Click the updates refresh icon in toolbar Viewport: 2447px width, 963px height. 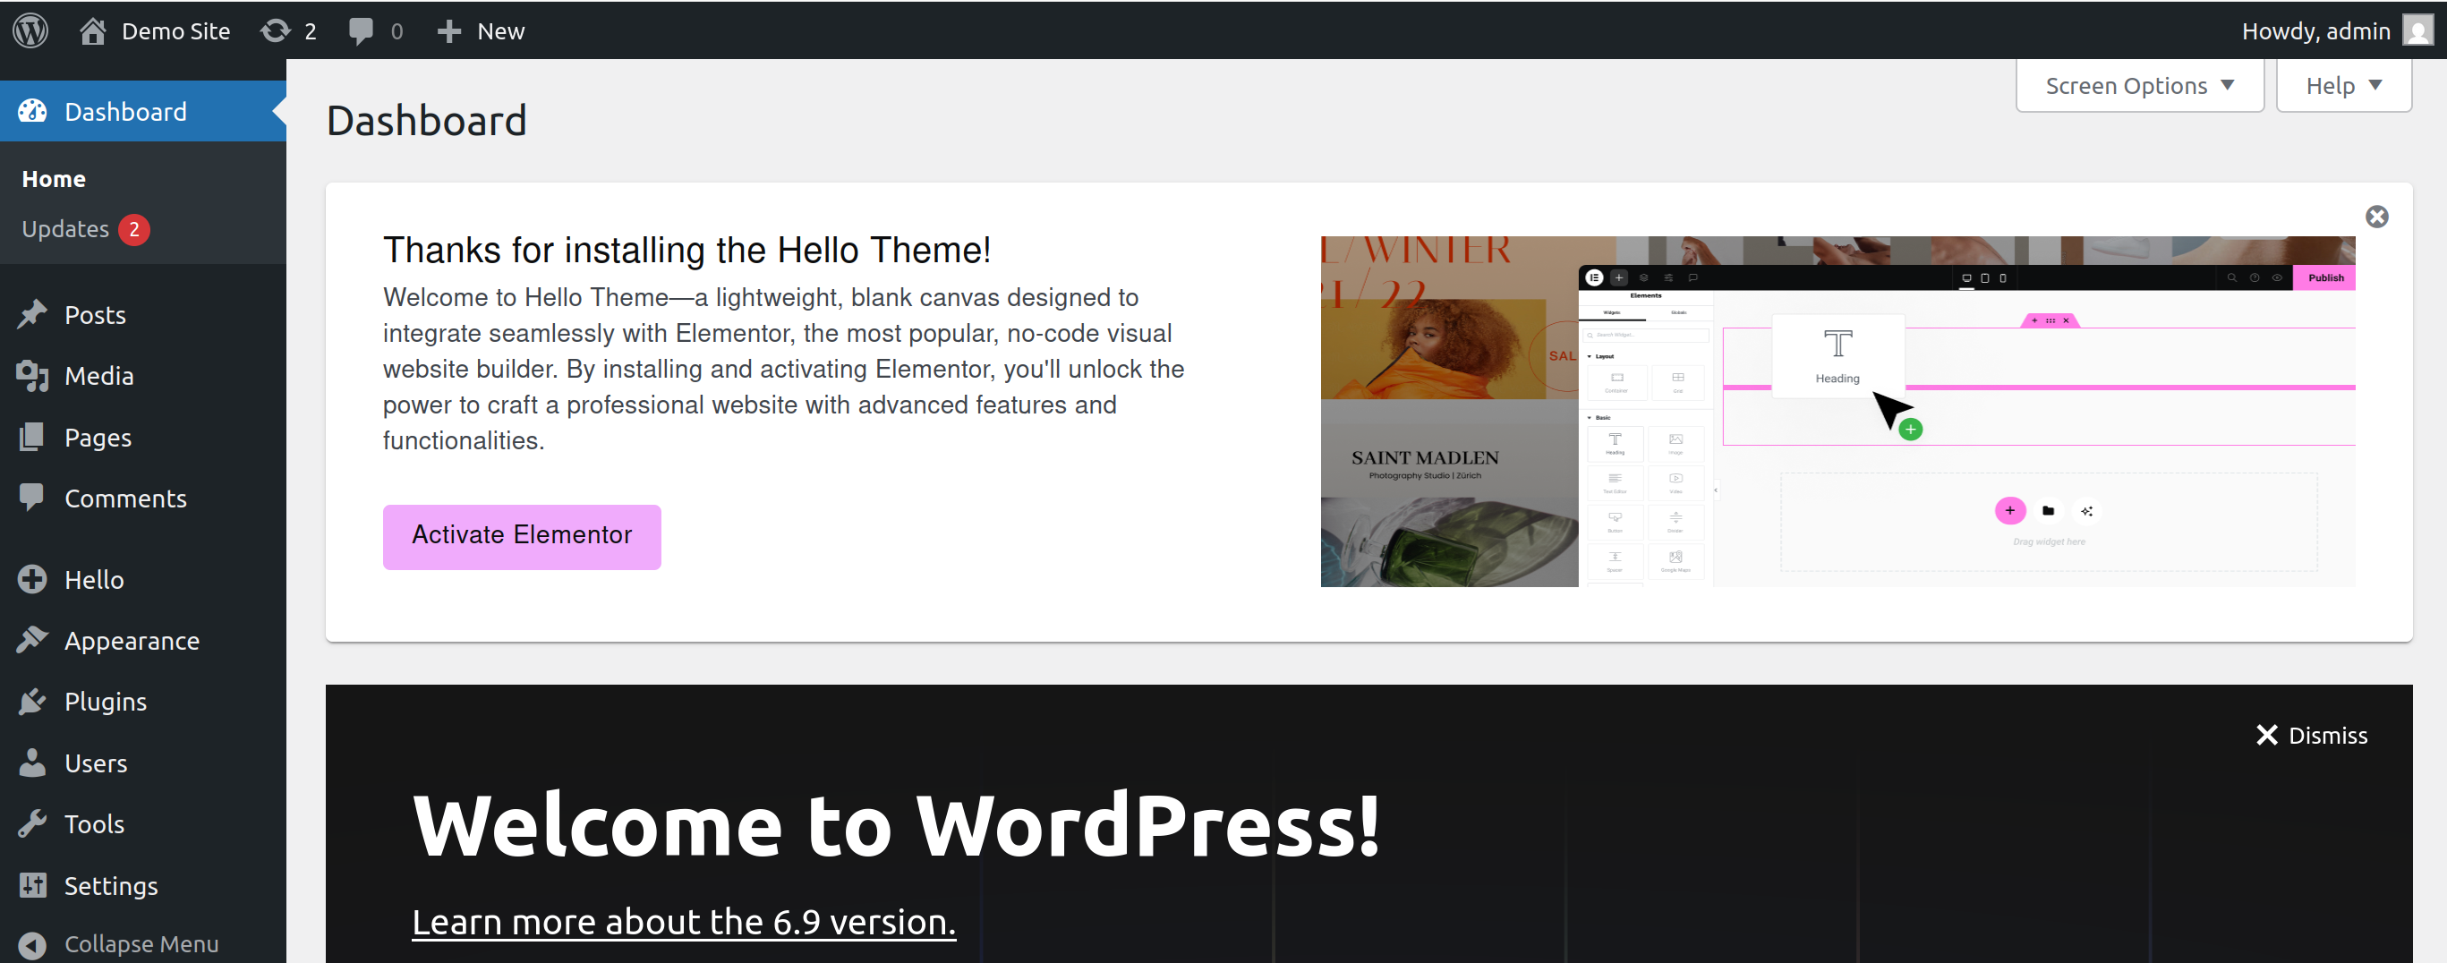coord(276,30)
